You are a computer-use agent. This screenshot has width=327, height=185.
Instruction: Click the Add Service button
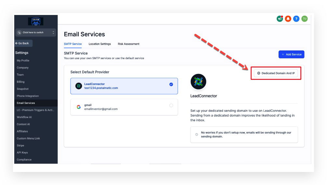pyautogui.click(x=291, y=54)
